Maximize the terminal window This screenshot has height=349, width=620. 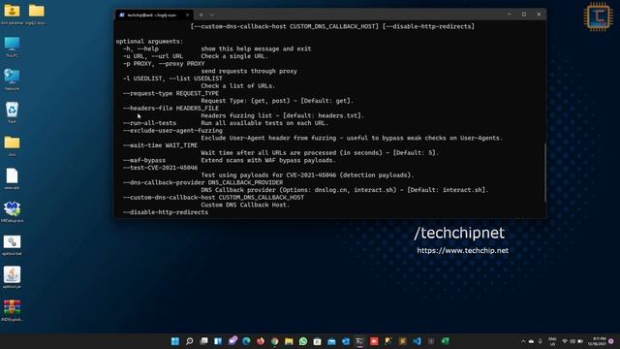pyautogui.click(x=524, y=15)
